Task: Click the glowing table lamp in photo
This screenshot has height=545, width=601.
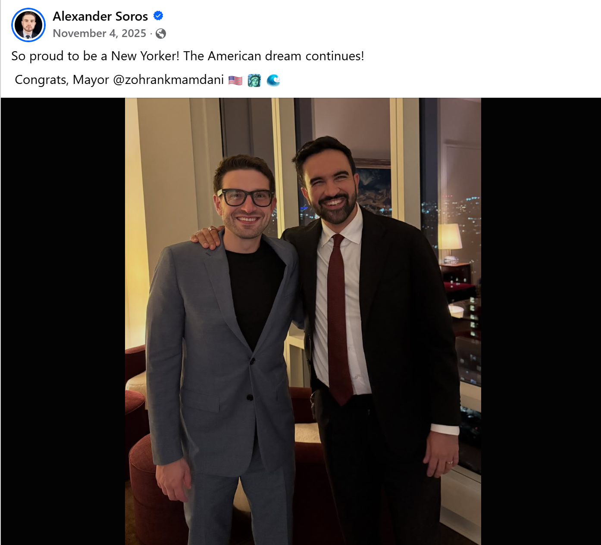Action: pos(450,237)
